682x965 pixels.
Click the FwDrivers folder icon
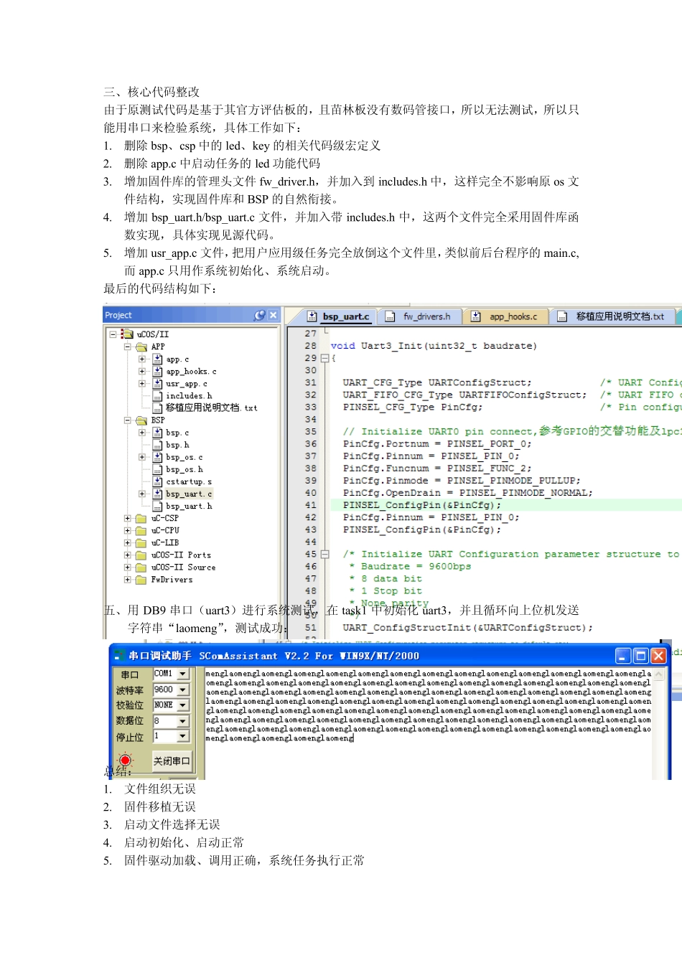tap(141, 579)
